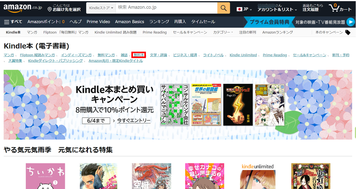Select the 注目の新刊 tab

(248, 32)
